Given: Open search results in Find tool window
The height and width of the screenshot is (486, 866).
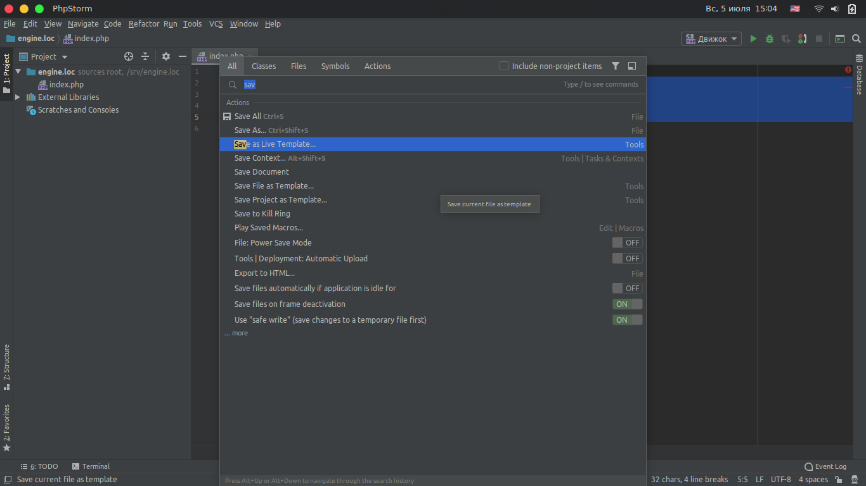Looking at the screenshot, I should click(x=632, y=66).
